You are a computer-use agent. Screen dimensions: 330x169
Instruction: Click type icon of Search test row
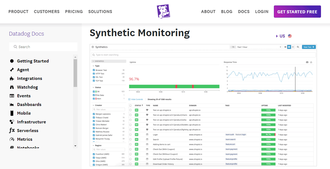(147, 139)
